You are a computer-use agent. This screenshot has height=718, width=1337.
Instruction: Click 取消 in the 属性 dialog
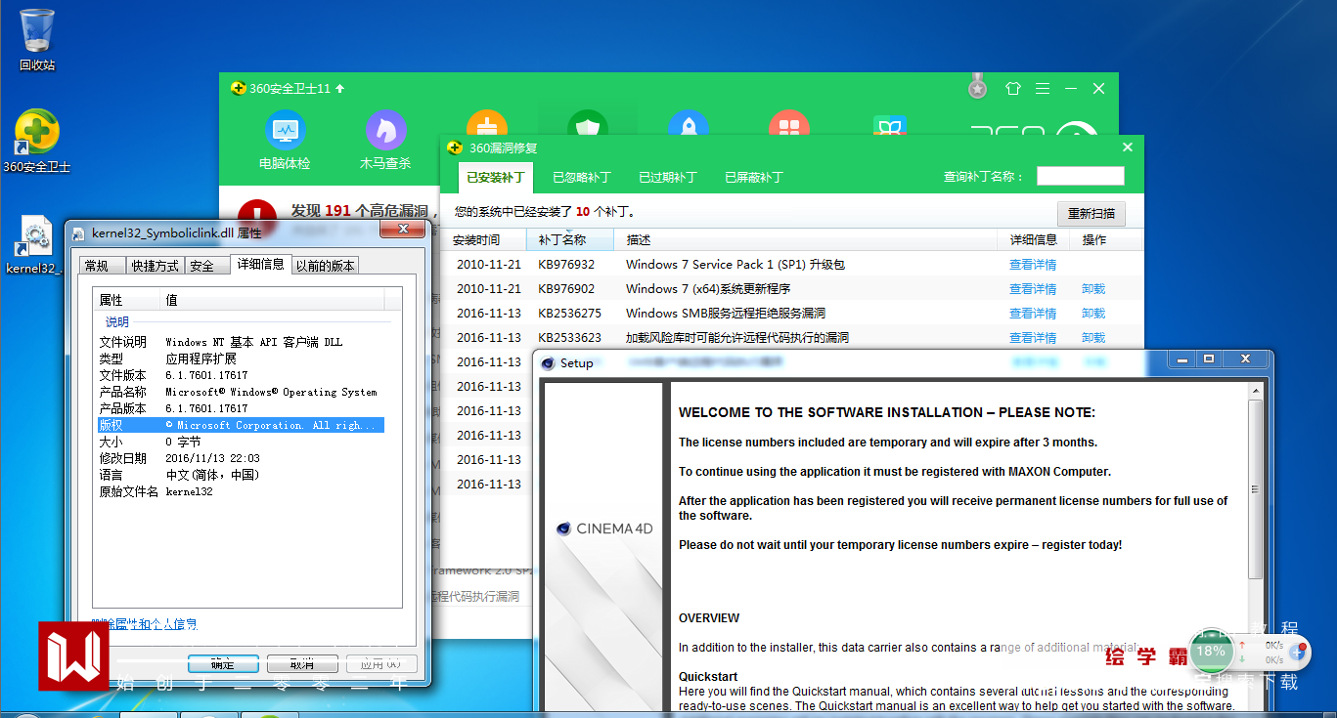[302, 664]
